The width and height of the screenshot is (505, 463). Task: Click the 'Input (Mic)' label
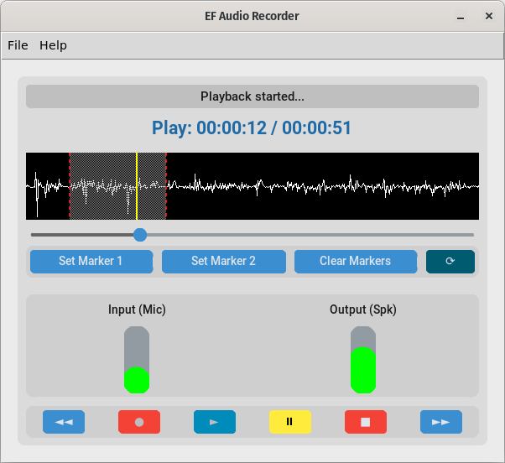click(137, 310)
